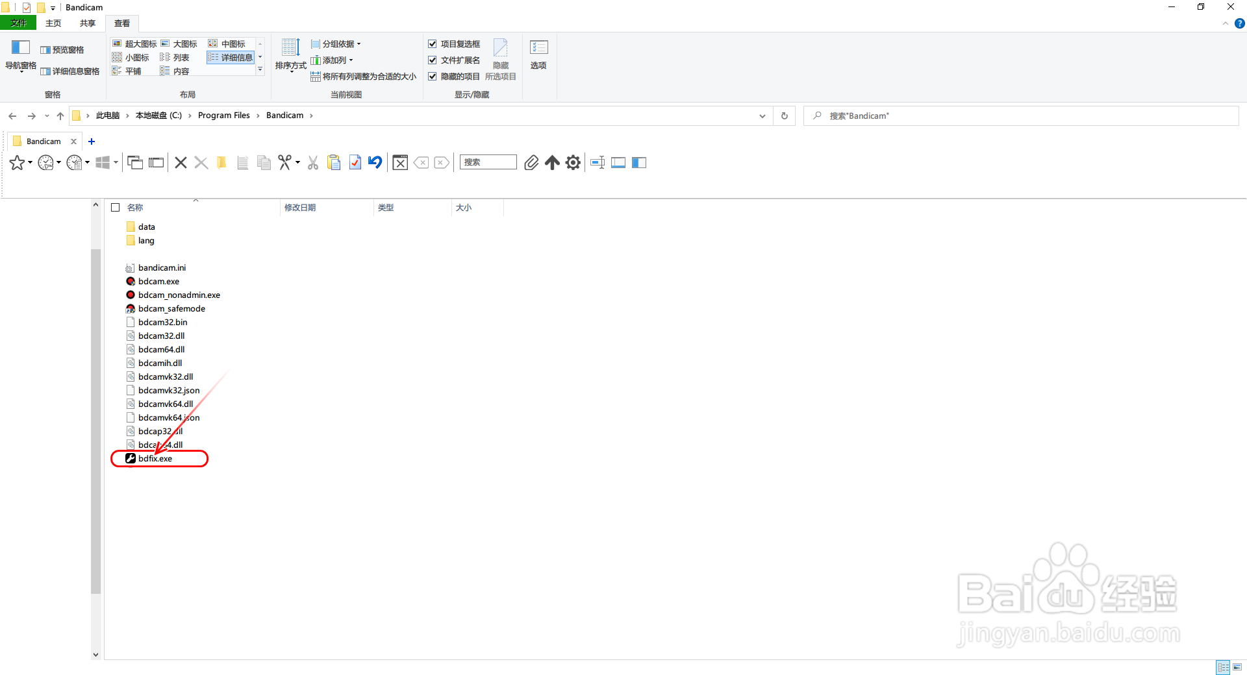Select the View ribbon tab

(121, 23)
